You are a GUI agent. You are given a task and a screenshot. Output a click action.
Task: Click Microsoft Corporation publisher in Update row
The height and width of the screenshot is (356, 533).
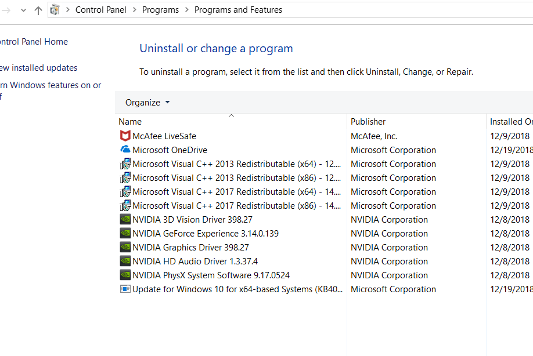393,289
